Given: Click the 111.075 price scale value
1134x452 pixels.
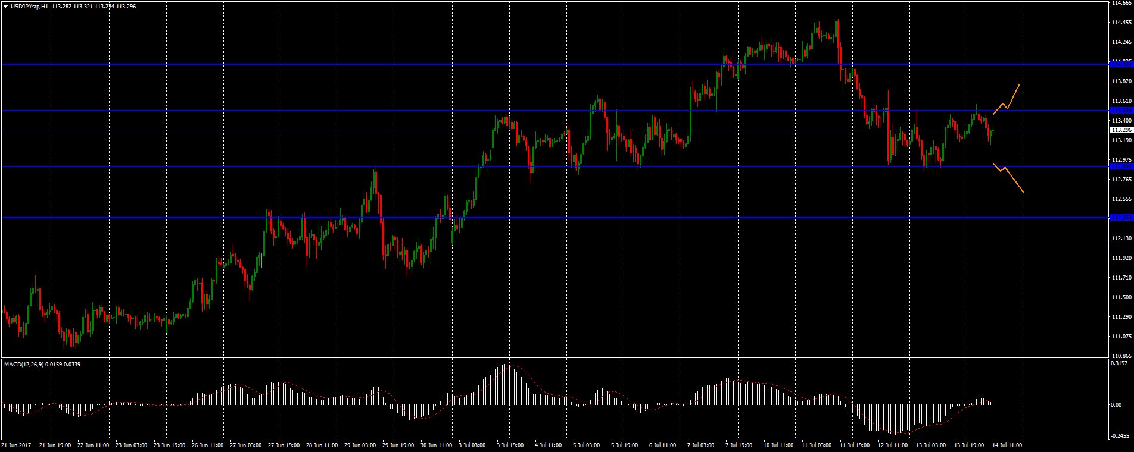Looking at the screenshot, I should pos(1121,336).
